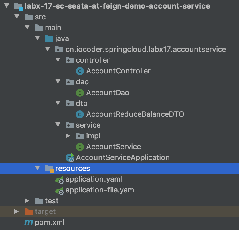
Task: Expand the impl package
Action: point(68,136)
